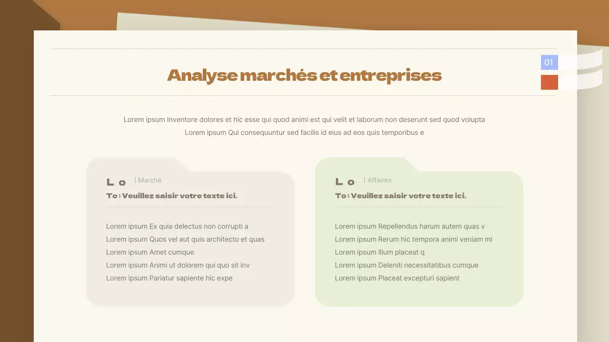Select the subtitle line starting "Lorem ipsum Qui consequuntur"
Screen dimensions: 609x342
[304, 133]
